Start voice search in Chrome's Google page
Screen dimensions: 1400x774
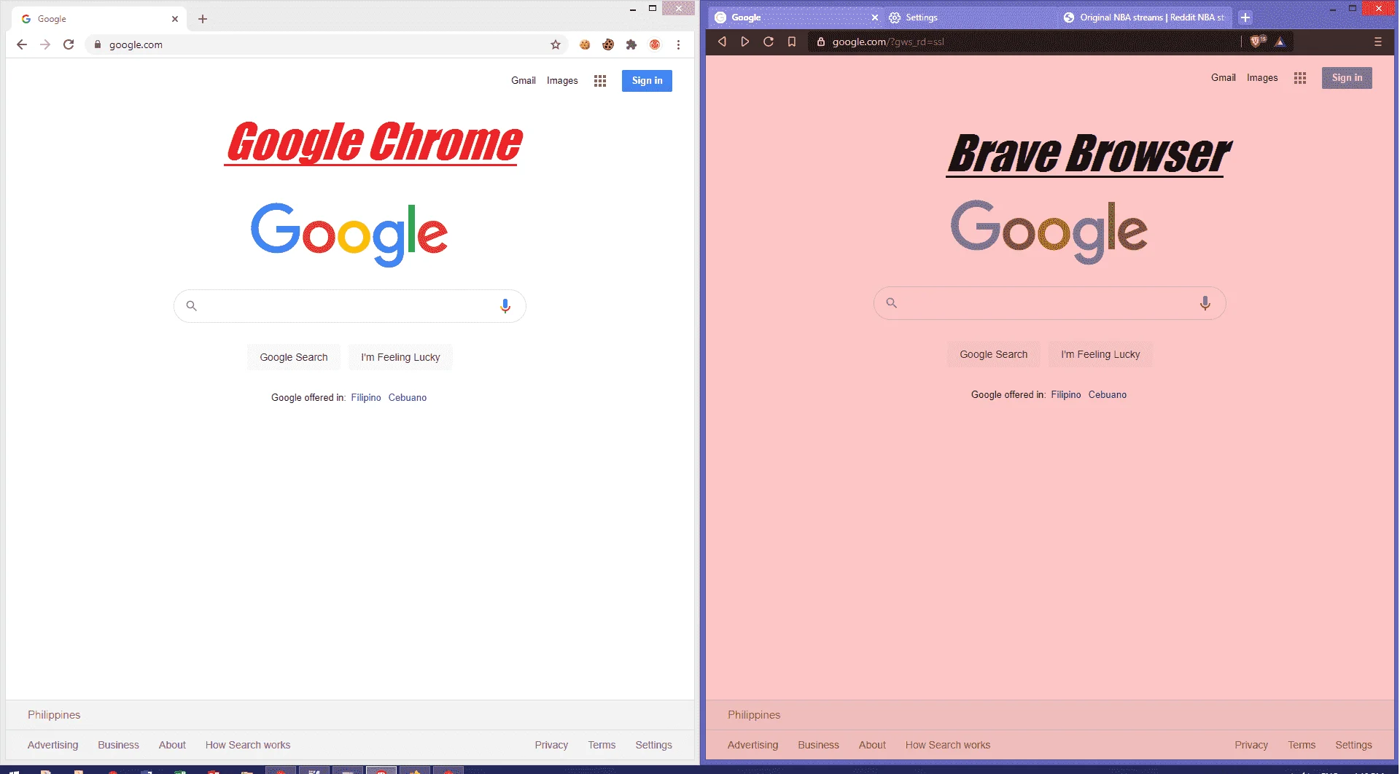[x=505, y=306]
